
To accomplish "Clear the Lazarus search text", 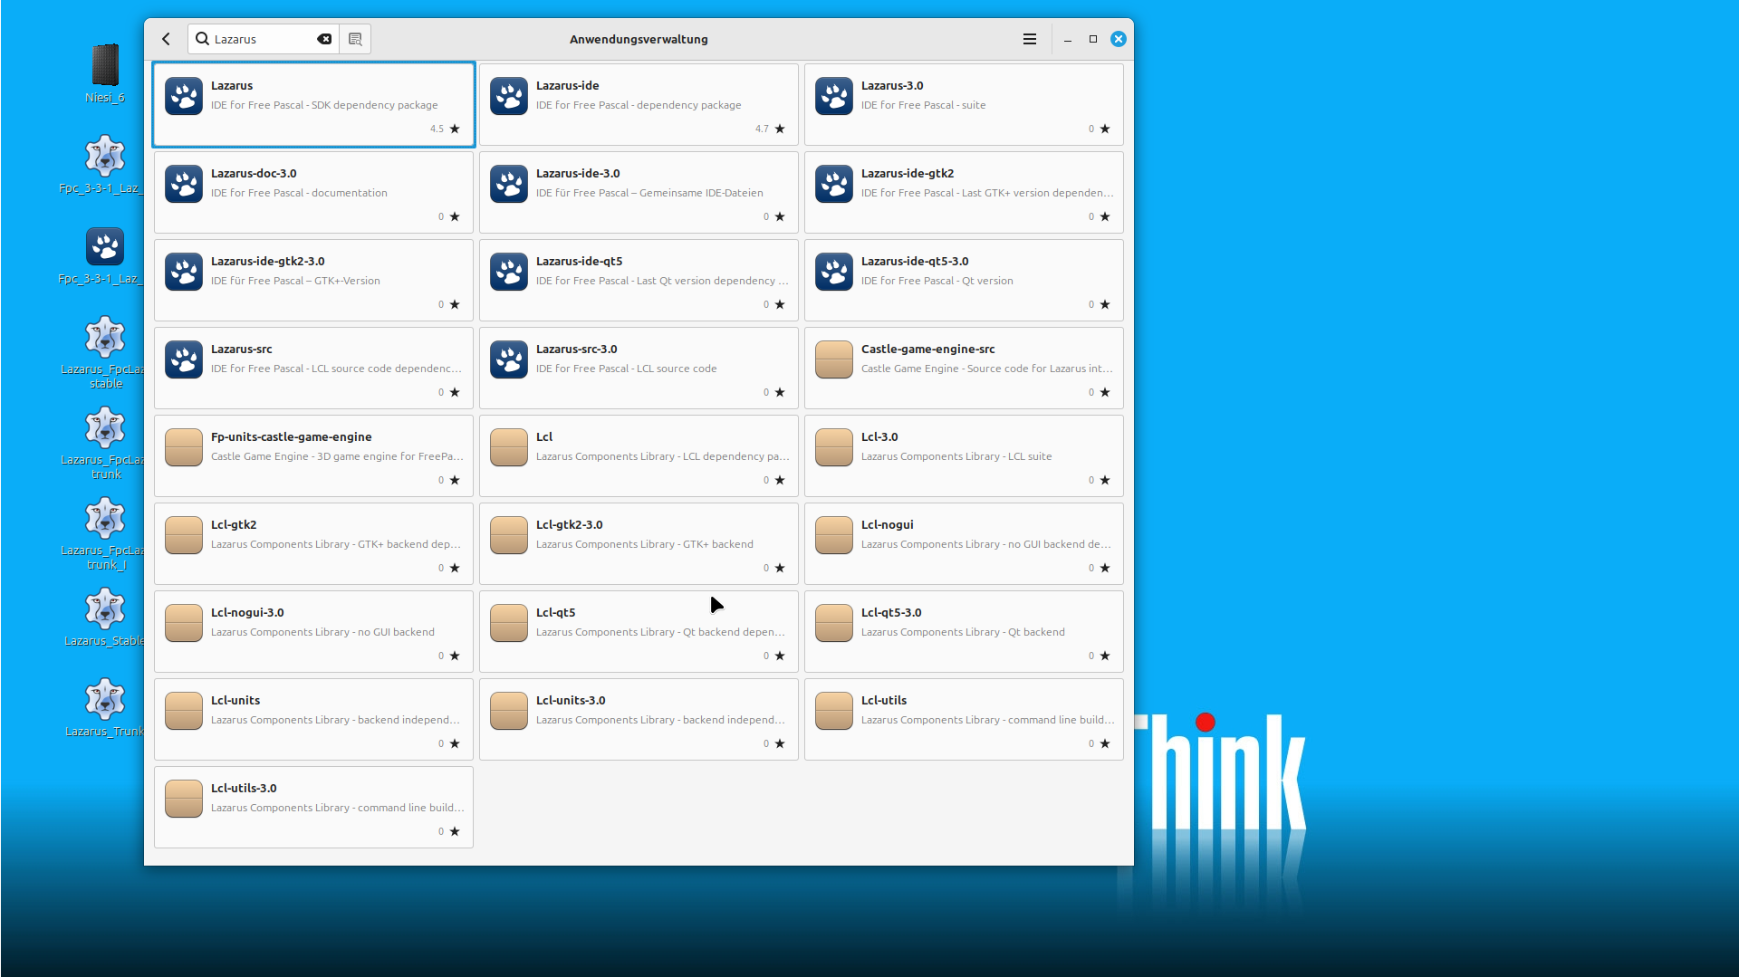I will pos(323,39).
